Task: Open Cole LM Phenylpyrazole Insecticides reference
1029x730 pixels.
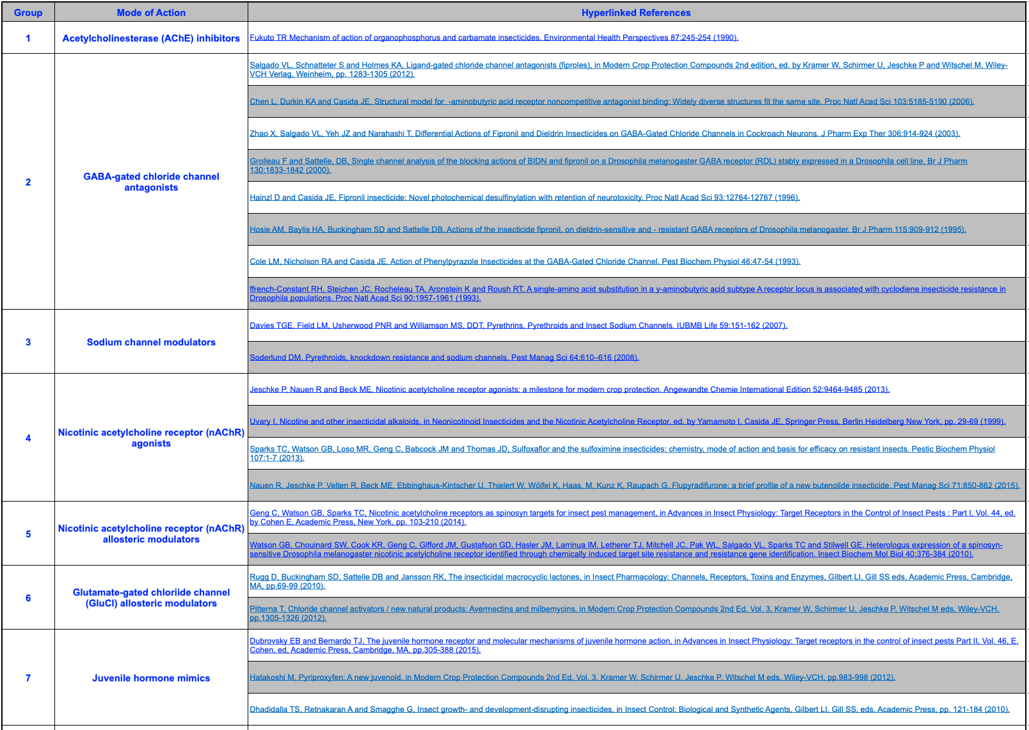Action: (525, 262)
